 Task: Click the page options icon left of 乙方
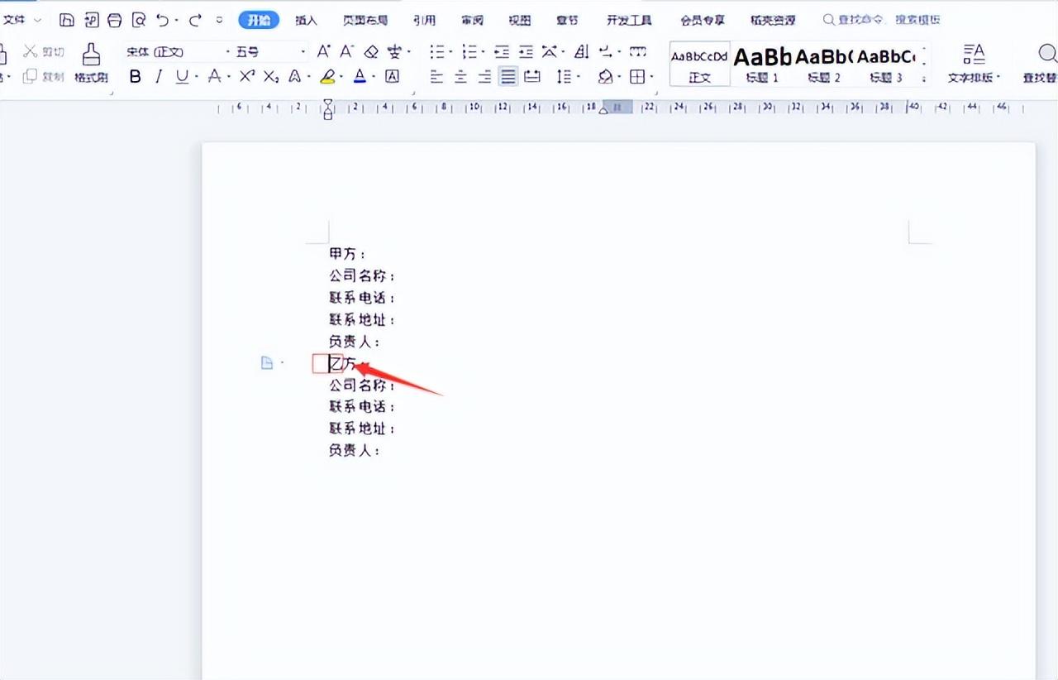[267, 363]
